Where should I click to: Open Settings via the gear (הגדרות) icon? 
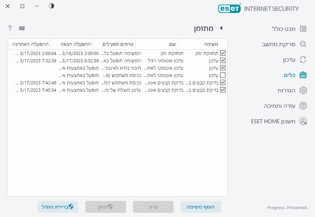(x=303, y=90)
